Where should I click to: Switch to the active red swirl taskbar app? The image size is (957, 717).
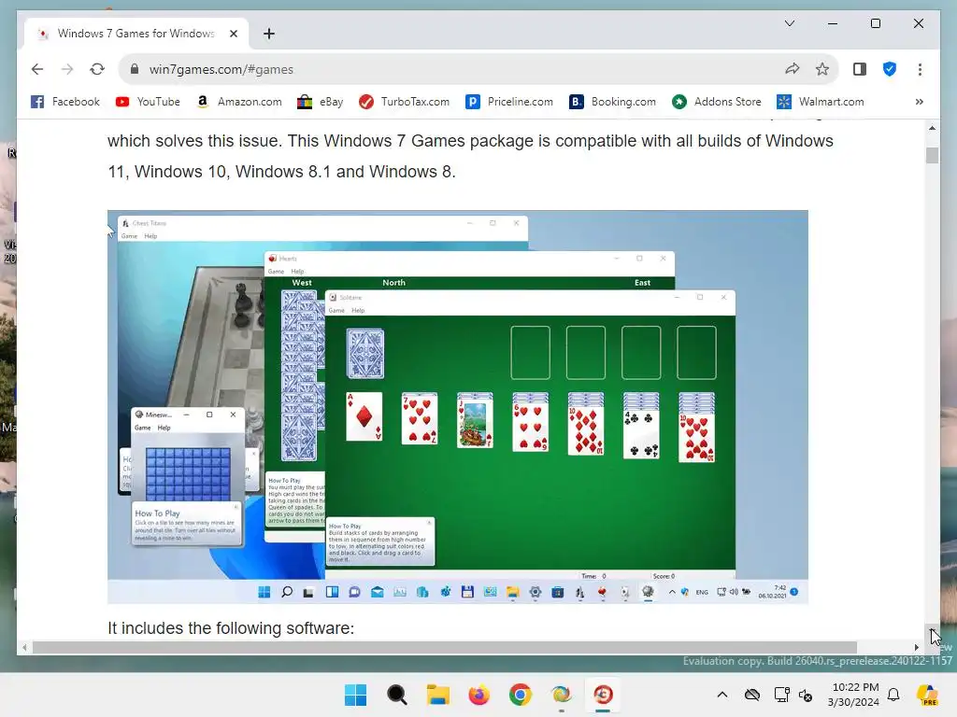[x=603, y=695]
